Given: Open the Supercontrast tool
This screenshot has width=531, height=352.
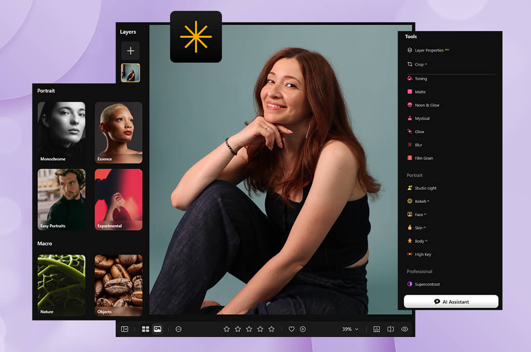Looking at the screenshot, I should [423, 284].
